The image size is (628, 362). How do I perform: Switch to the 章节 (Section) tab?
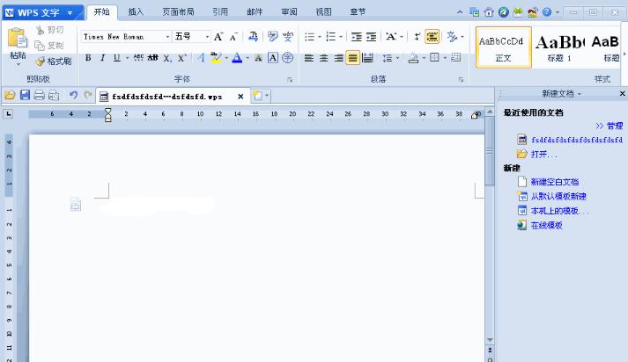[x=358, y=12]
